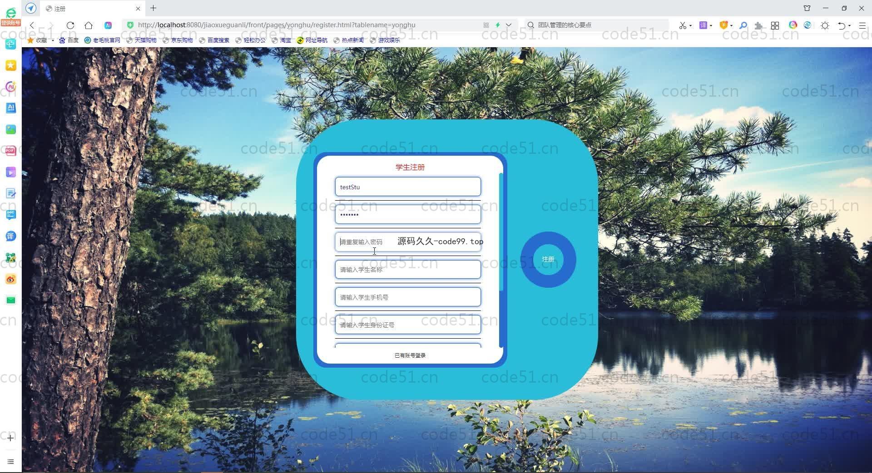872x473 pixels.
Task: Expand the translate icon dropdown arrow
Action: 711,26
